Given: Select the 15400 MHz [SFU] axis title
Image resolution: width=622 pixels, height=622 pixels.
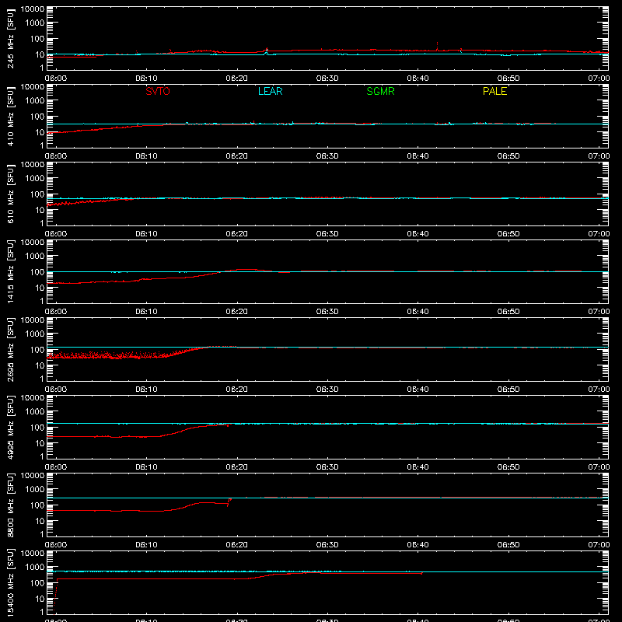Looking at the screenshot, I should (x=11, y=582).
